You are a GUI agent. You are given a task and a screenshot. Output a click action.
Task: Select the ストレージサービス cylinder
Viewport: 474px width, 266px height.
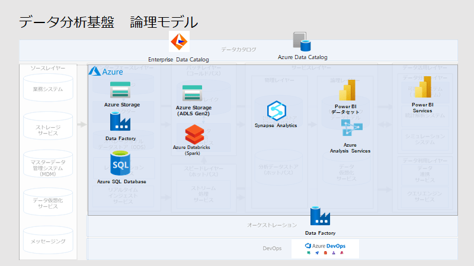pos(48,126)
